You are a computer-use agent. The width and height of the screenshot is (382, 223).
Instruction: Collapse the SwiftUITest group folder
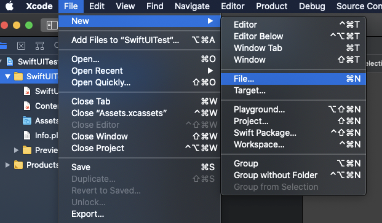coord(8,76)
